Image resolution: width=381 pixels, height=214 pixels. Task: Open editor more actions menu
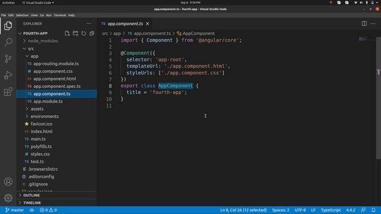pos(373,24)
